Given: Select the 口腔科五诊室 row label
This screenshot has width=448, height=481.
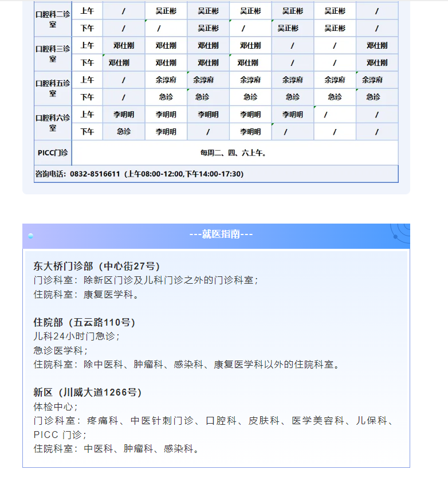Looking at the screenshot, I should coord(53,88).
